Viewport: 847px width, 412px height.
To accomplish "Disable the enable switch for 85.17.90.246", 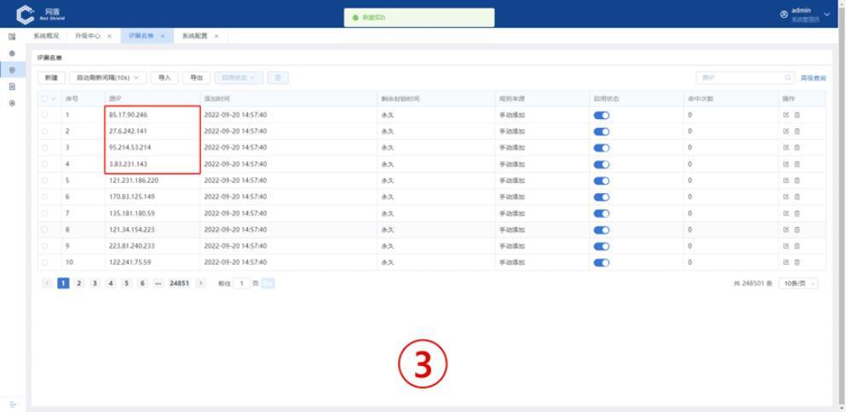I will pos(602,115).
